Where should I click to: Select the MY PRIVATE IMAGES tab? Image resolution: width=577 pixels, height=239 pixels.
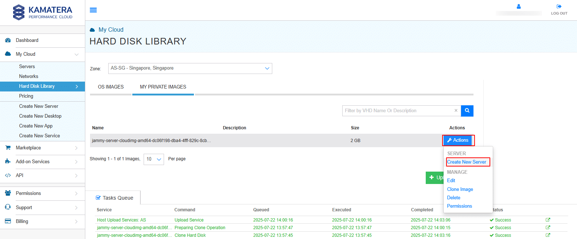163,87
